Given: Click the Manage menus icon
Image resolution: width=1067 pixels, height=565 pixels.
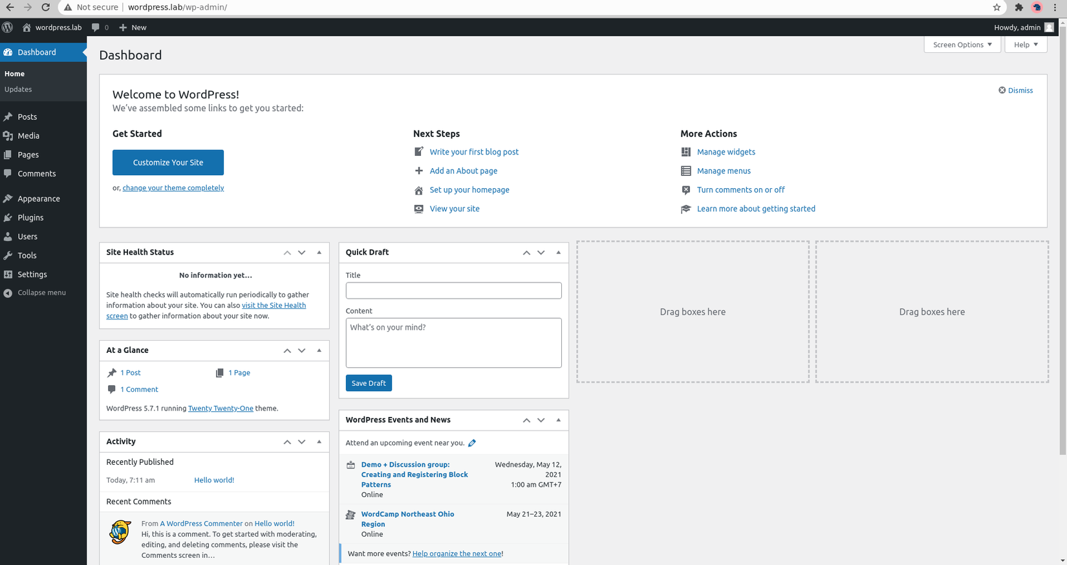Looking at the screenshot, I should click(685, 171).
